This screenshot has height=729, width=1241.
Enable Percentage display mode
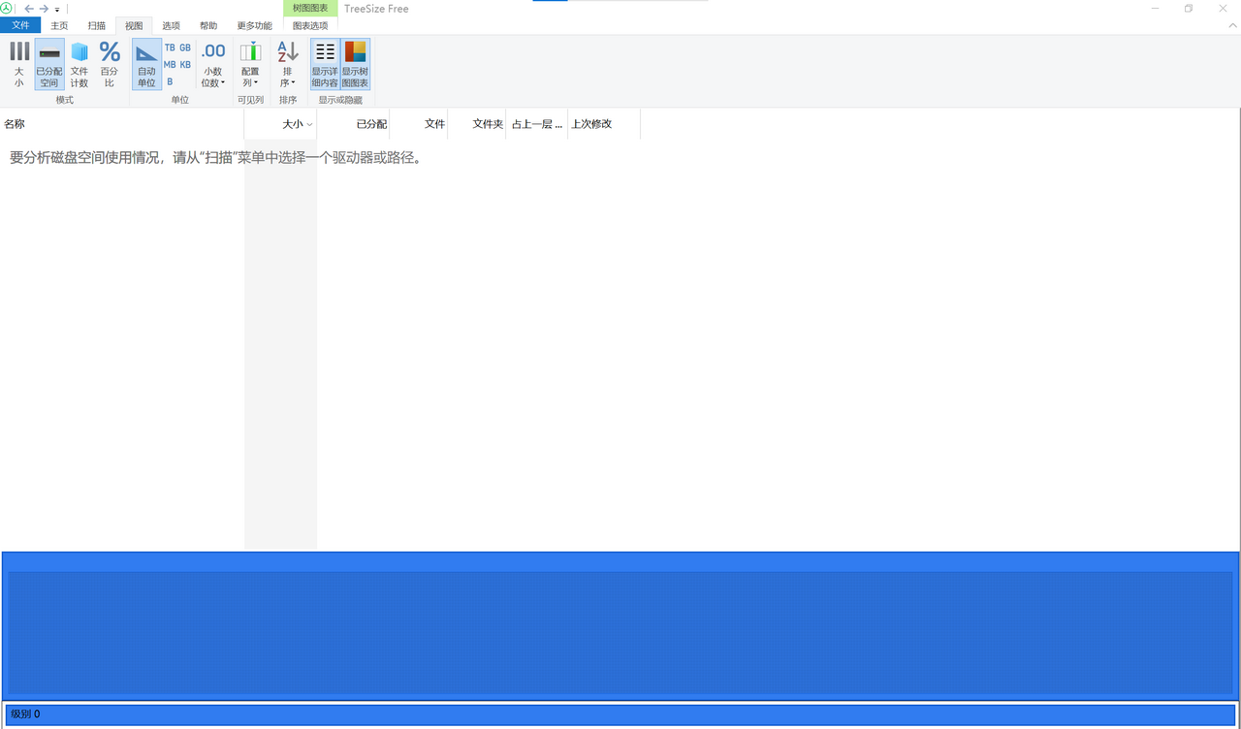click(x=110, y=63)
